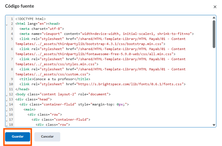
Task: Click the scrollbar down arrow
Action: pyautogui.click(x=214, y=125)
